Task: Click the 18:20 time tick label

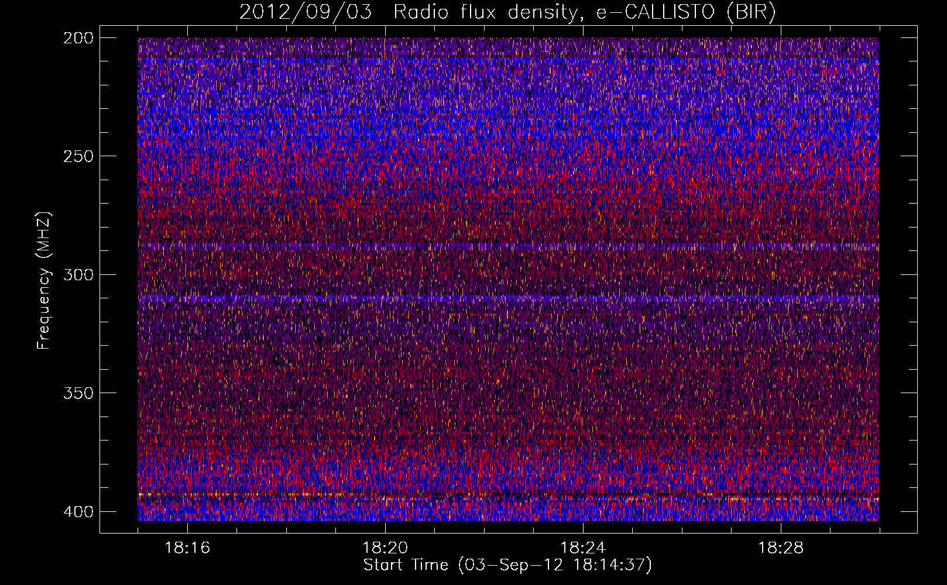Action: point(385,548)
